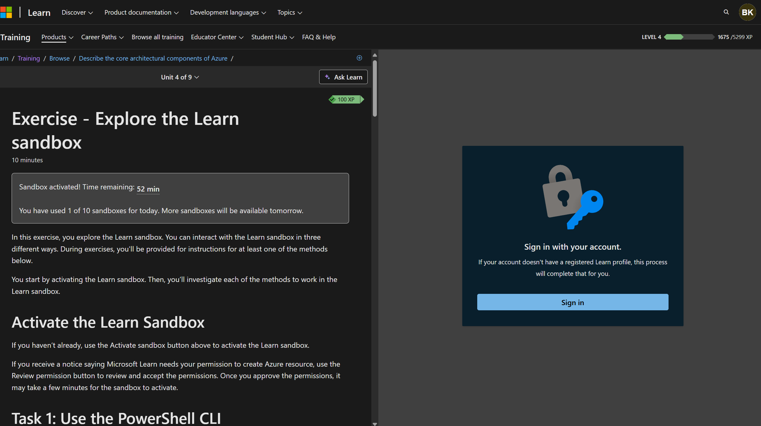The image size is (761, 426).
Task: Open the Training breadcrumb link
Action: (28, 58)
